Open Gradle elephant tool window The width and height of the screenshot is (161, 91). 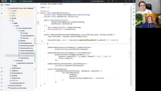134,16
